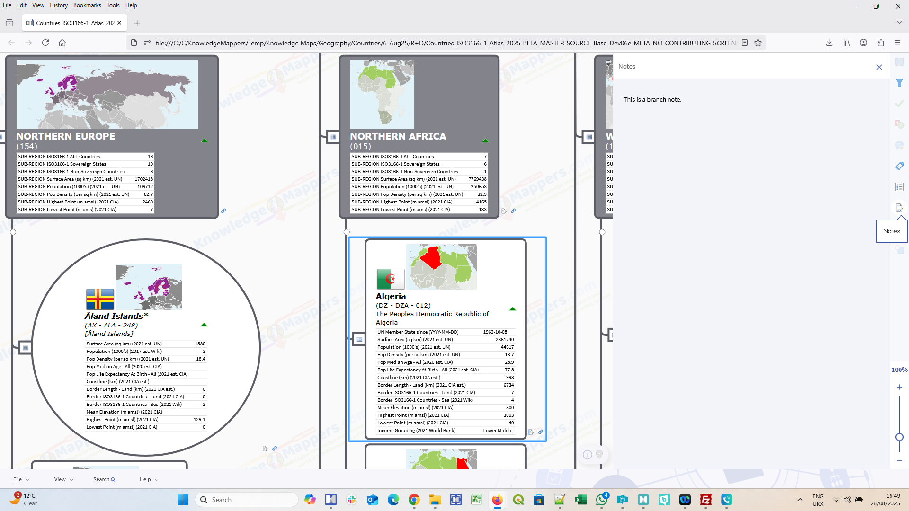Collapse Algeria properties with green triangle
Screen dimensions: 909x511
(512, 309)
